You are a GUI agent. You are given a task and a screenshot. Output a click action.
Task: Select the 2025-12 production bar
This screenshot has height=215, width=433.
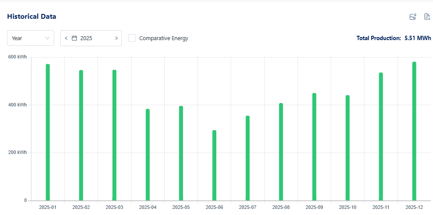tap(414, 131)
